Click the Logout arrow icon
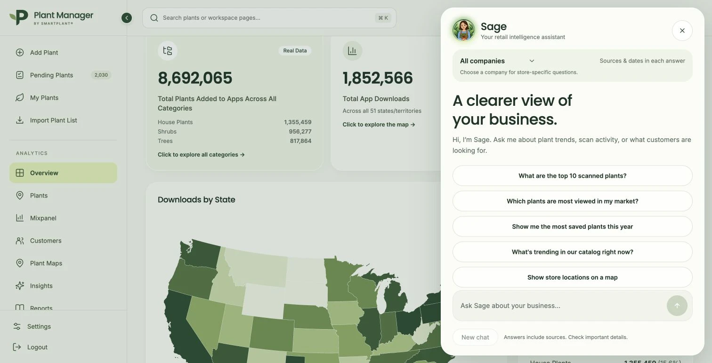The image size is (712, 363). click(17, 347)
